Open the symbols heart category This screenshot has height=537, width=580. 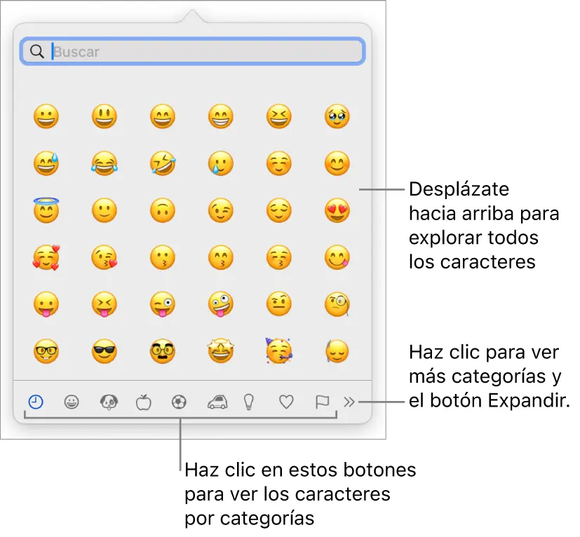(x=286, y=402)
